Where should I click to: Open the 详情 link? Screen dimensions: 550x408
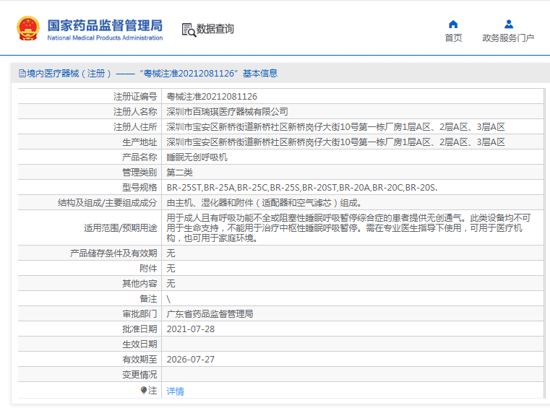coord(176,391)
